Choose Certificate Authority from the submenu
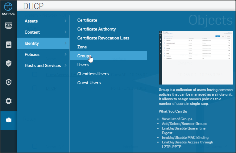The image size is (236, 153). point(97,29)
